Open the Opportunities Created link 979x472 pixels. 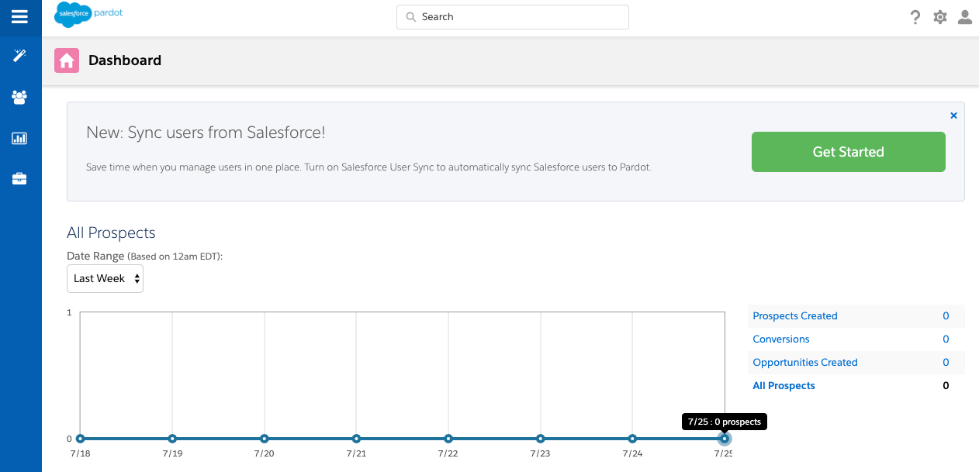tap(805, 362)
